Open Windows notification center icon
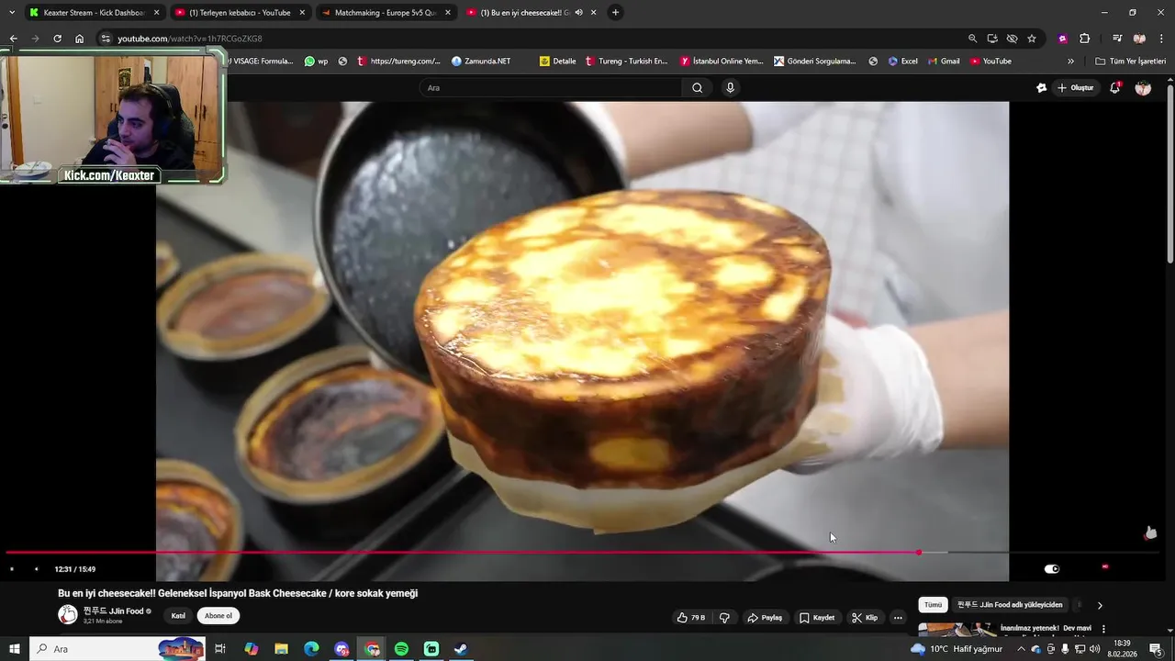 click(1156, 649)
